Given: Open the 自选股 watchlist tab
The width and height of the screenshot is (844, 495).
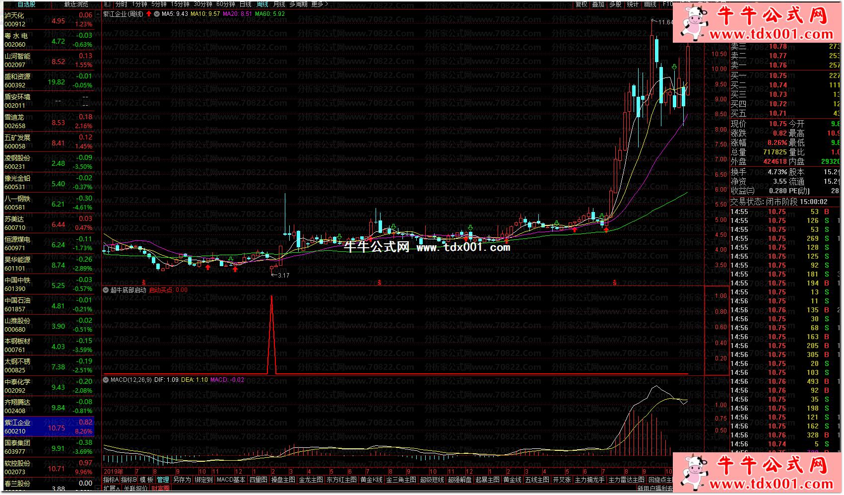Looking at the screenshot, I should pos(26,4).
